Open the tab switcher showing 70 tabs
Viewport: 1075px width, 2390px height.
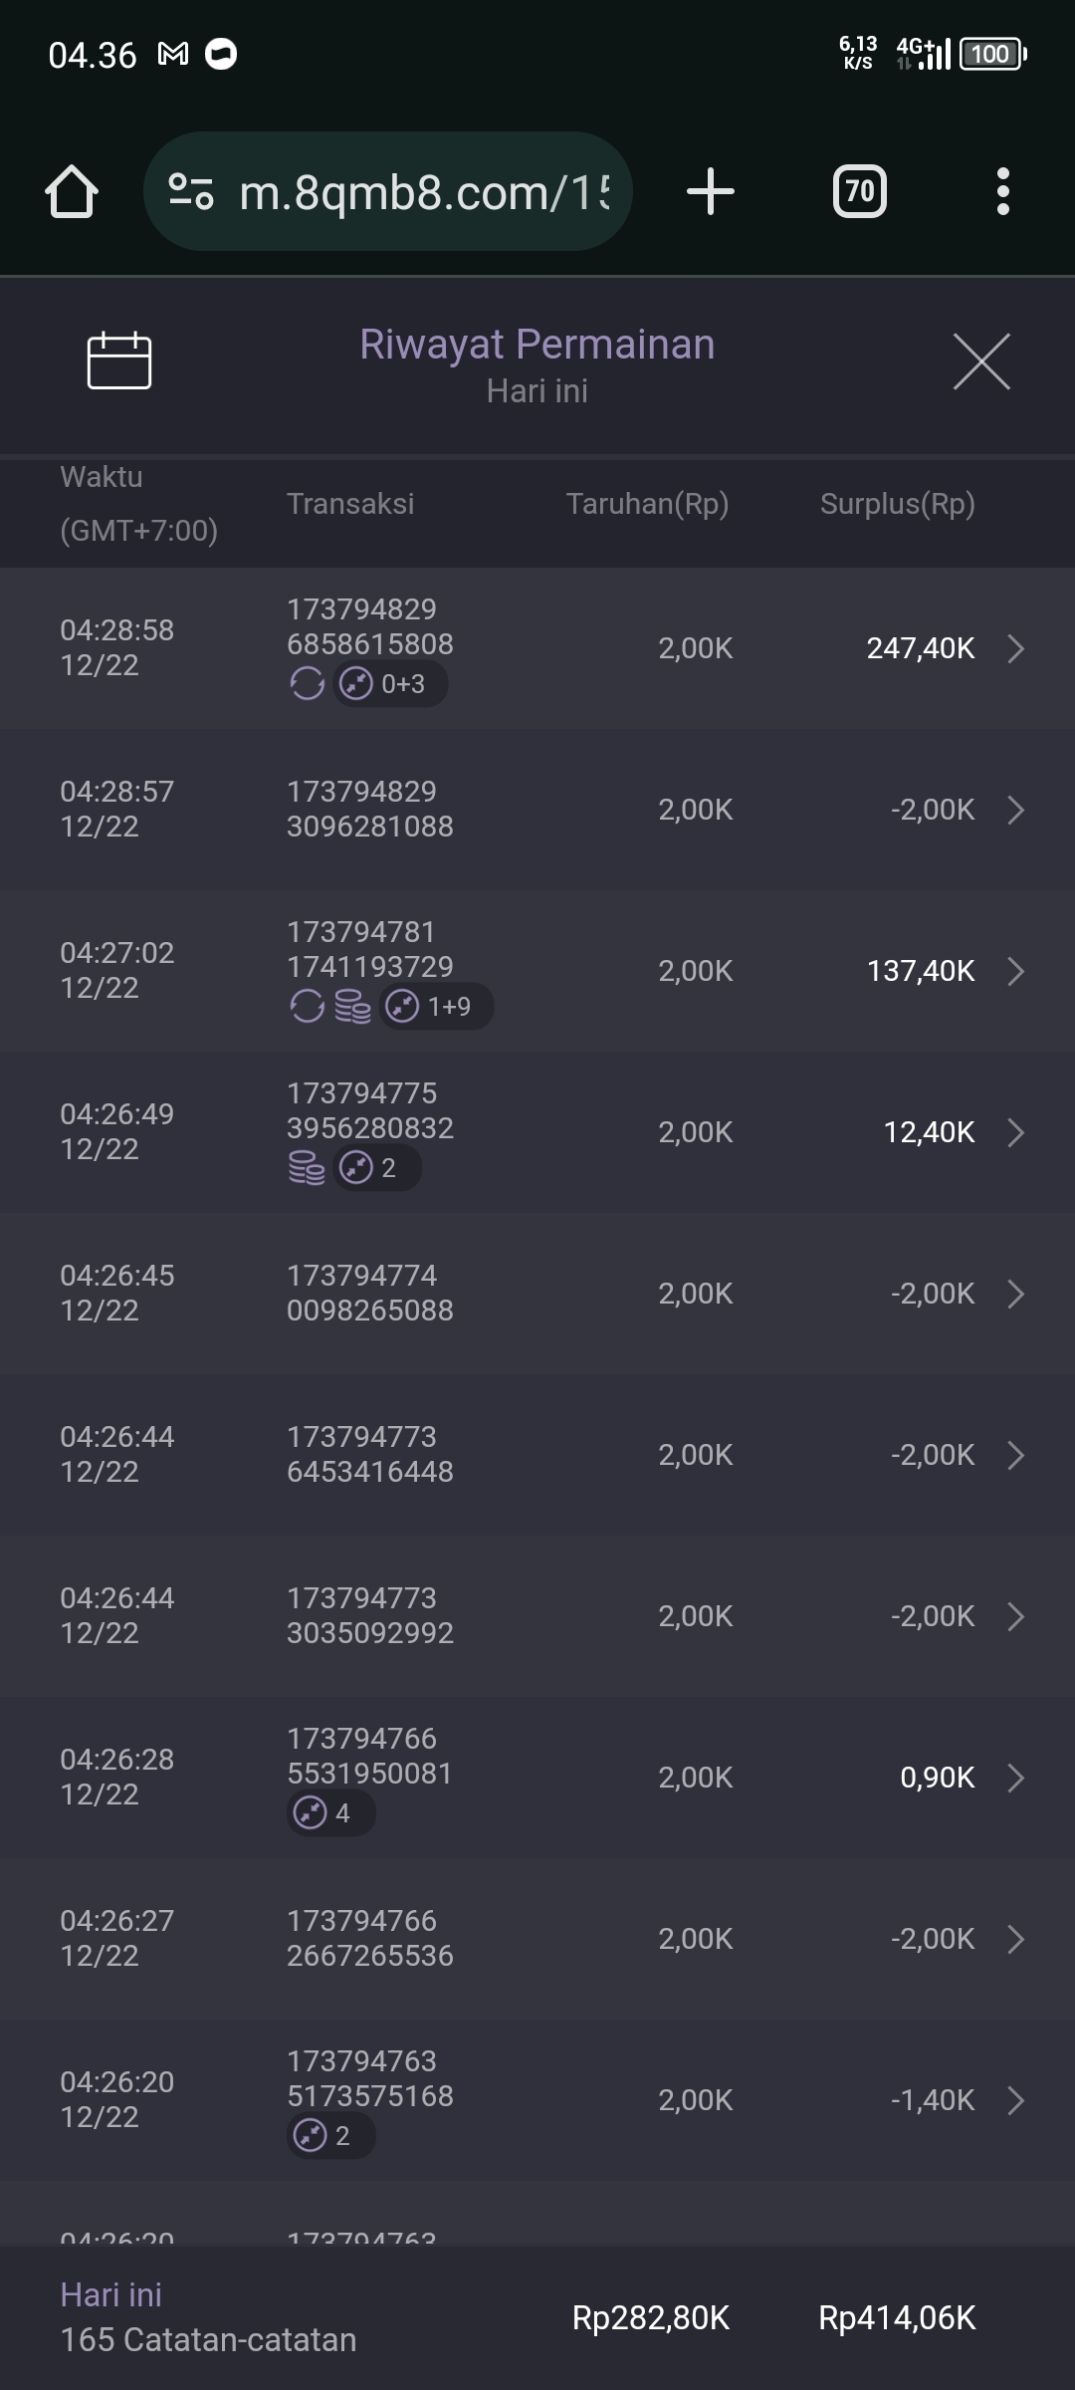point(859,191)
